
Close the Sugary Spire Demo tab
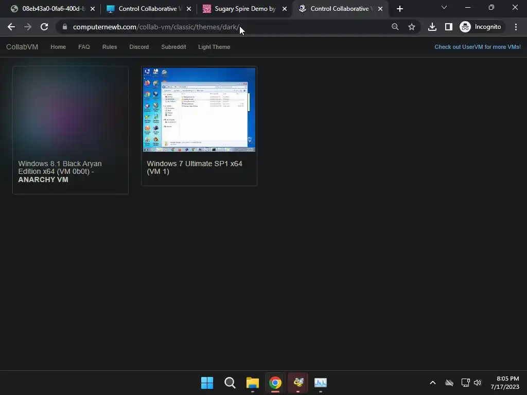285,9
